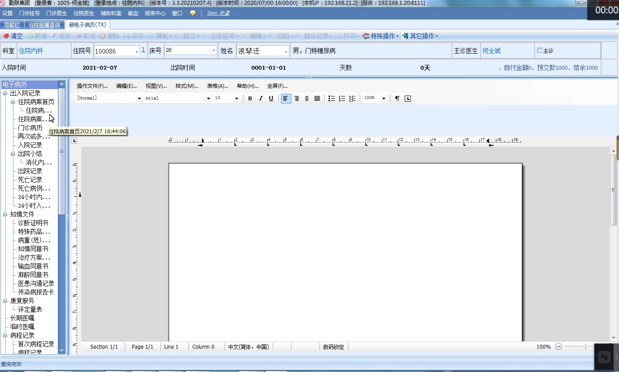Open the 报表中心 menu

155,13
